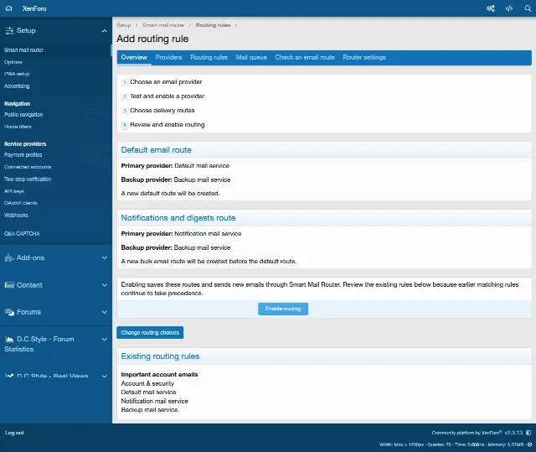This screenshot has height=452, width=536.
Task: Open Setup breadcrumb link
Action: (124, 25)
